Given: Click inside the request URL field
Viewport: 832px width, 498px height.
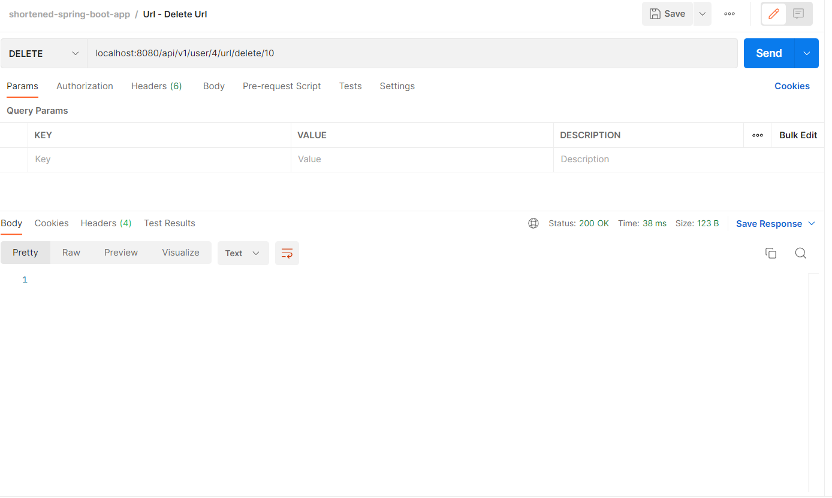Looking at the screenshot, I should click(360, 53).
